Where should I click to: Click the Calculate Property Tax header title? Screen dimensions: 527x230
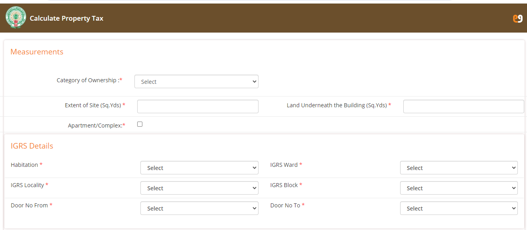coord(66,18)
